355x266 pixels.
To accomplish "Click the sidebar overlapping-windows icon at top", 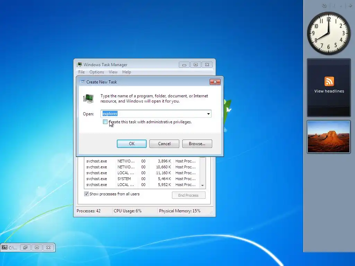I will 324,6.
